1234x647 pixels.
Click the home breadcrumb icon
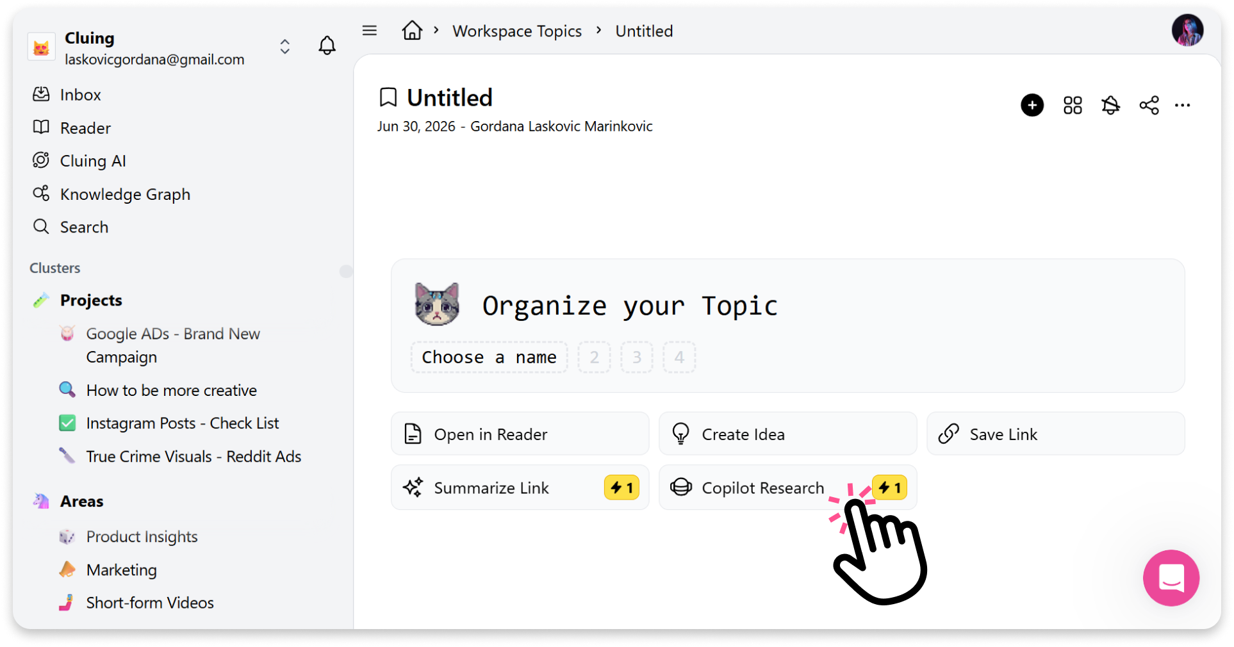click(412, 30)
